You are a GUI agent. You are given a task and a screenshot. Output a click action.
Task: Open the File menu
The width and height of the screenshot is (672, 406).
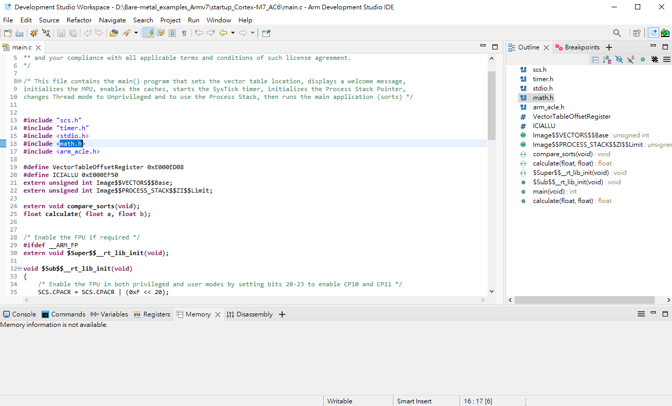[8, 20]
